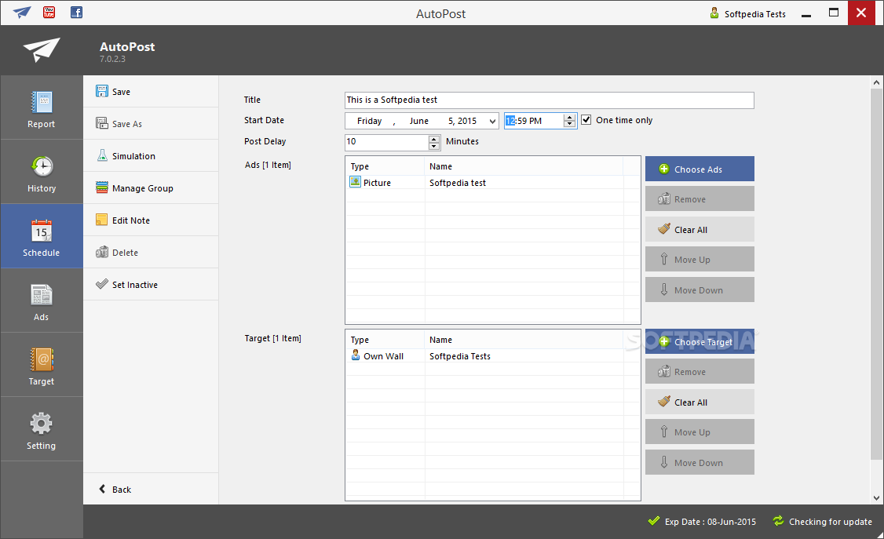Click the Choose Target button
This screenshot has height=539, width=884.
[x=700, y=342]
